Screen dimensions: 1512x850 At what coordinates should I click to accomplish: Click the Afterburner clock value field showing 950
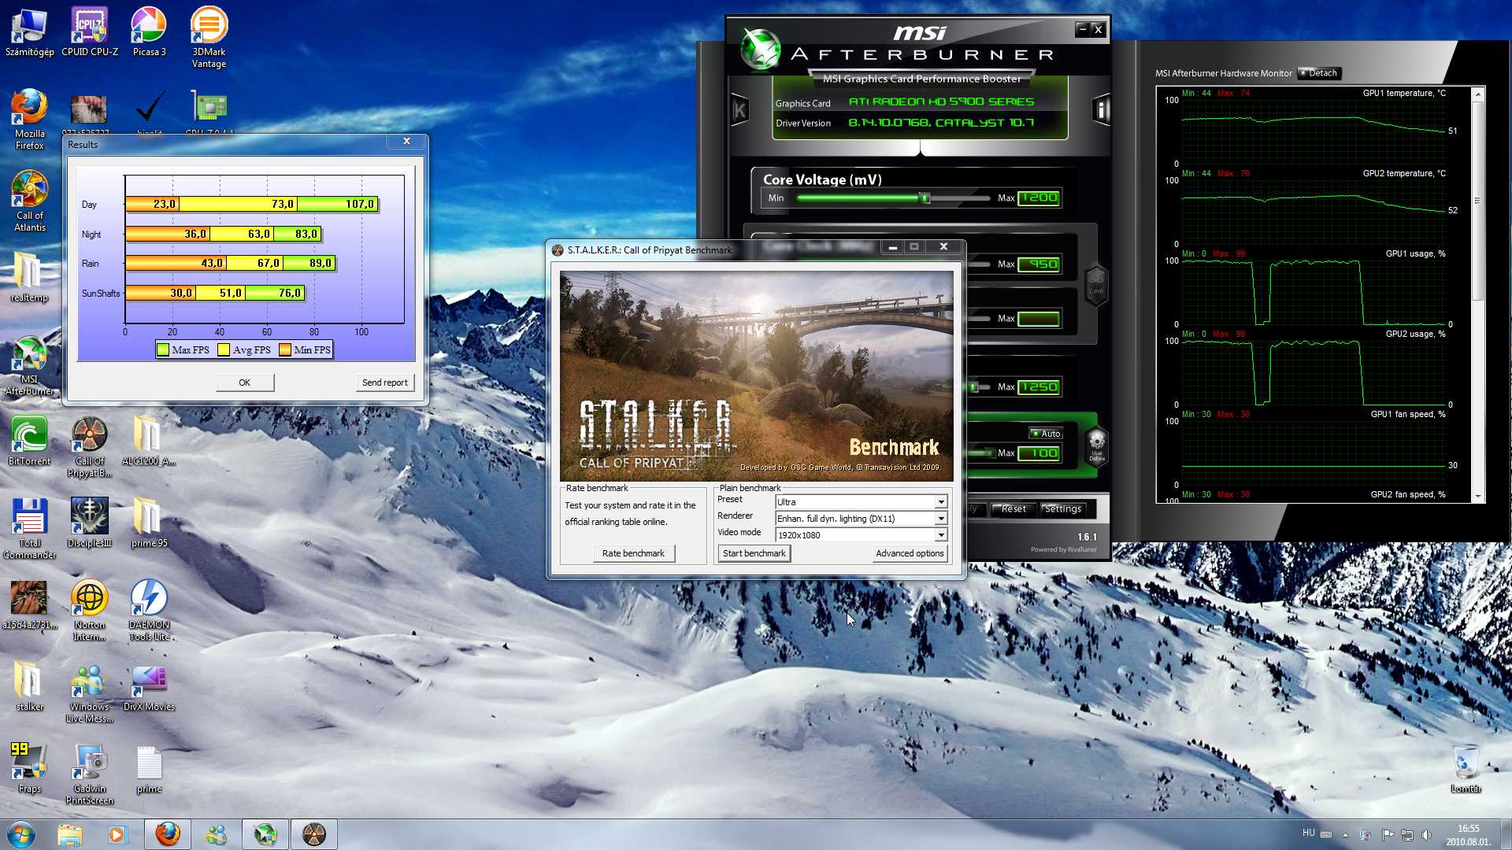[1039, 264]
